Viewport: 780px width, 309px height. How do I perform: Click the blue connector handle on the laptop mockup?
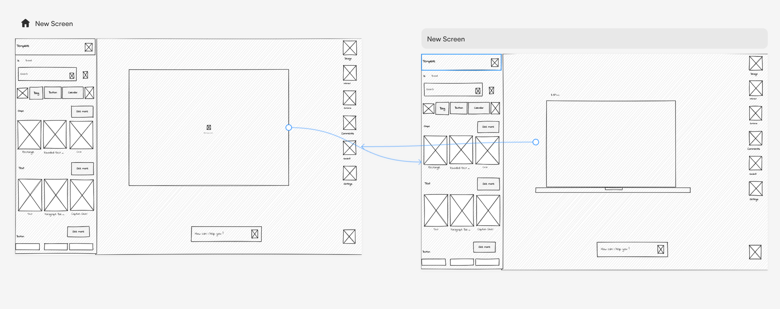pos(536,142)
